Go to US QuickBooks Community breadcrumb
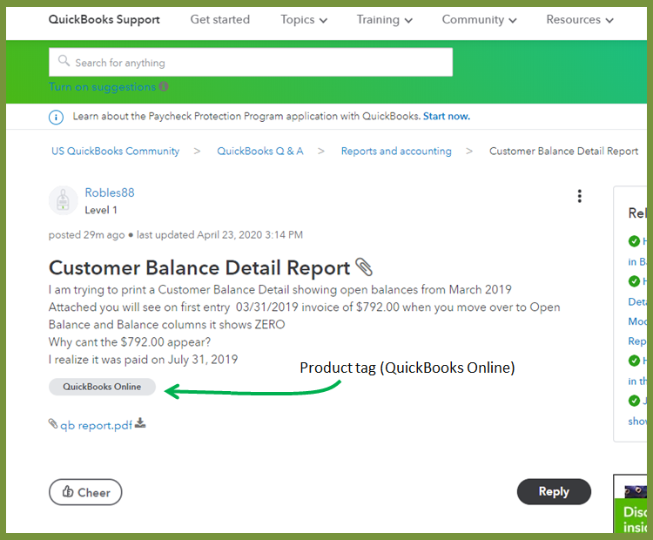This screenshot has height=540, width=653. point(115,151)
